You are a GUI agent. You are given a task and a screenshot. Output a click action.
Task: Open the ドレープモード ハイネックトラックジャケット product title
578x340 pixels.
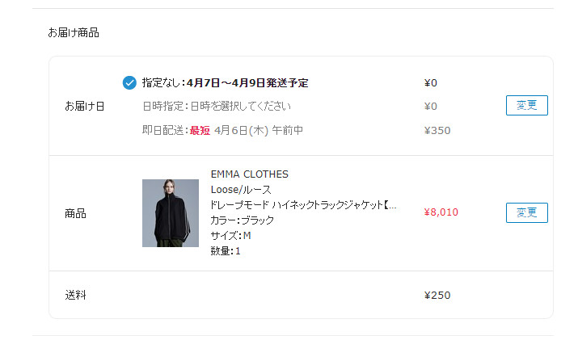303,205
